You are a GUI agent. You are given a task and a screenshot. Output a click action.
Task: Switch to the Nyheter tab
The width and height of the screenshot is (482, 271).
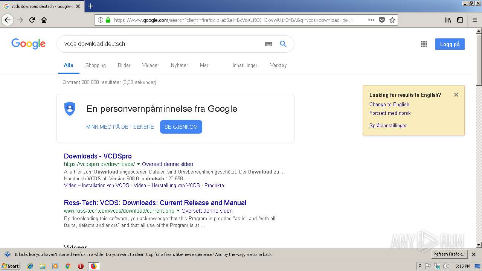179,65
